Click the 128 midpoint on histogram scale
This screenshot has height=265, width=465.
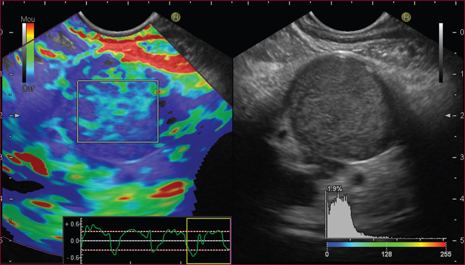[387, 254]
